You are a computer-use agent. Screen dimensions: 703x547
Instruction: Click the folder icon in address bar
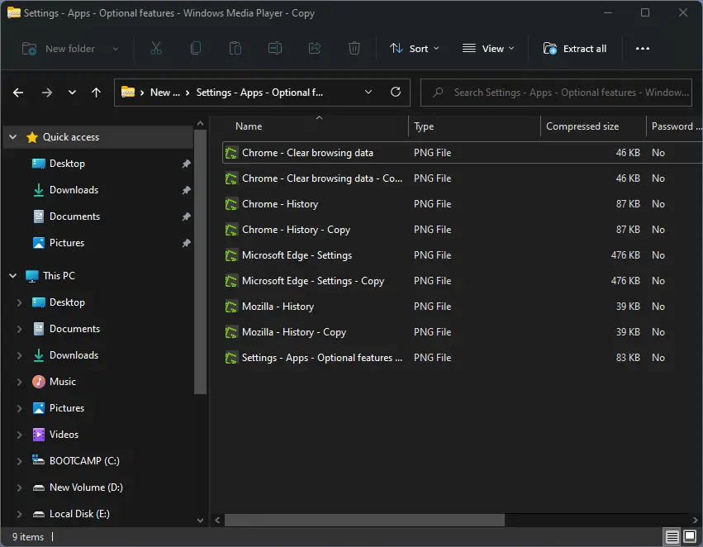point(128,92)
